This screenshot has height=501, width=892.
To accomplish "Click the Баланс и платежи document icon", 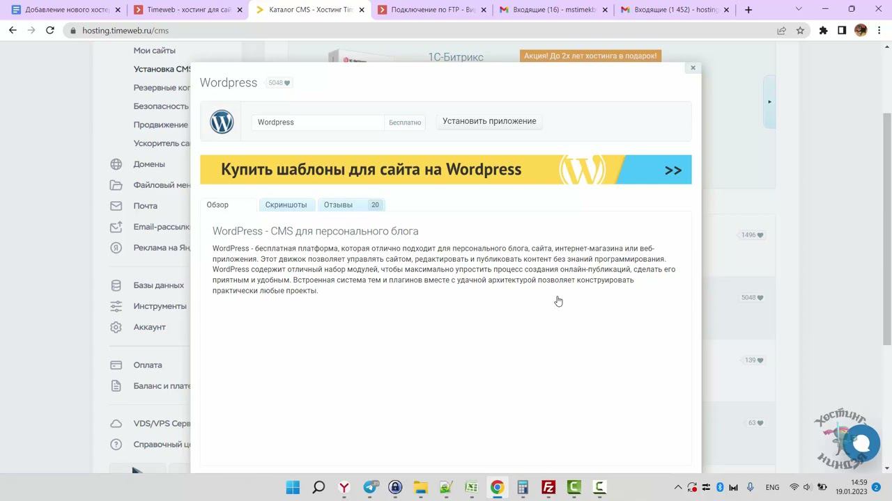I will 116,385.
